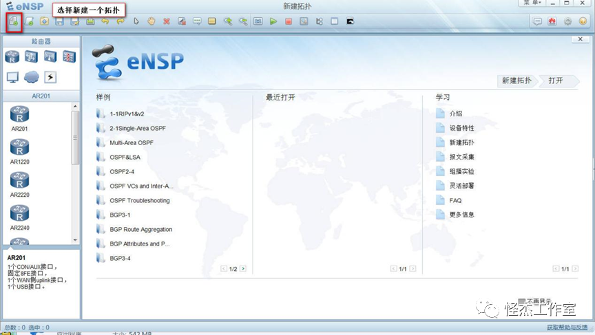This screenshot has width=595, height=335.
Task: Click the red X delete icon
Action: coord(167,21)
